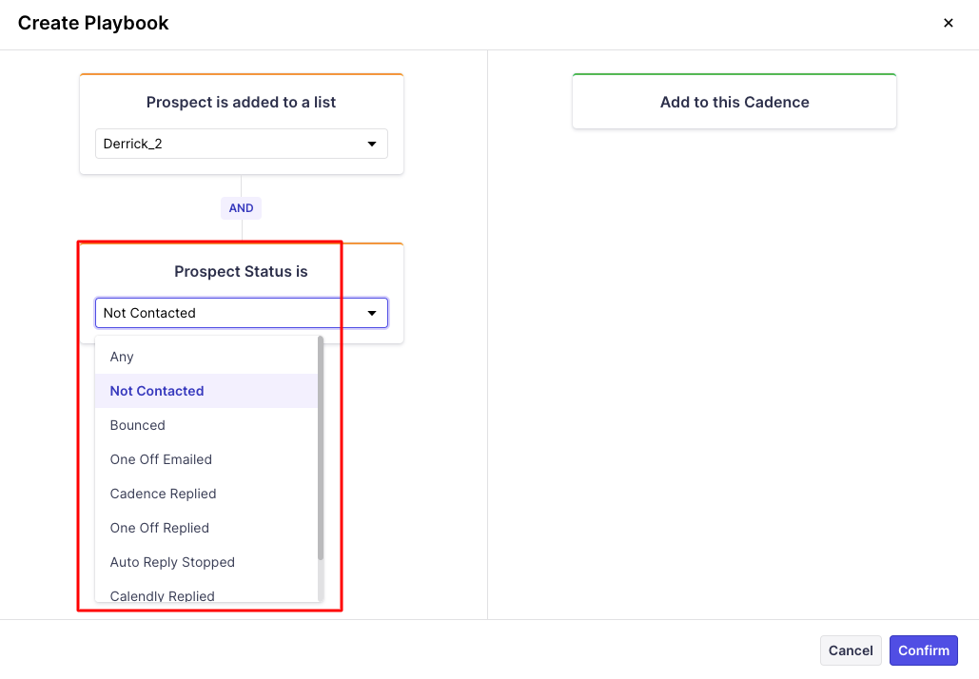Click the Prospect is added to a list heading
Image resolution: width=979 pixels, height=679 pixels.
[x=241, y=103]
